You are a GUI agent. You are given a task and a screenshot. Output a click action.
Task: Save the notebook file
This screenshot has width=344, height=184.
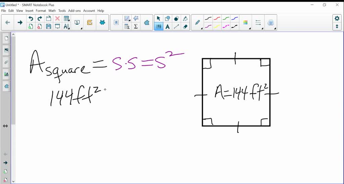[48, 27]
